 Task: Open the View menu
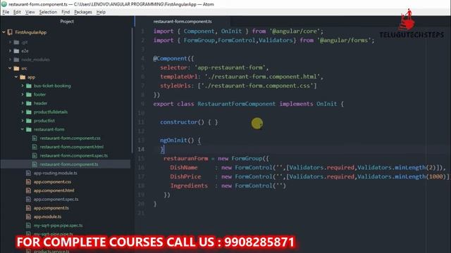[30, 12]
